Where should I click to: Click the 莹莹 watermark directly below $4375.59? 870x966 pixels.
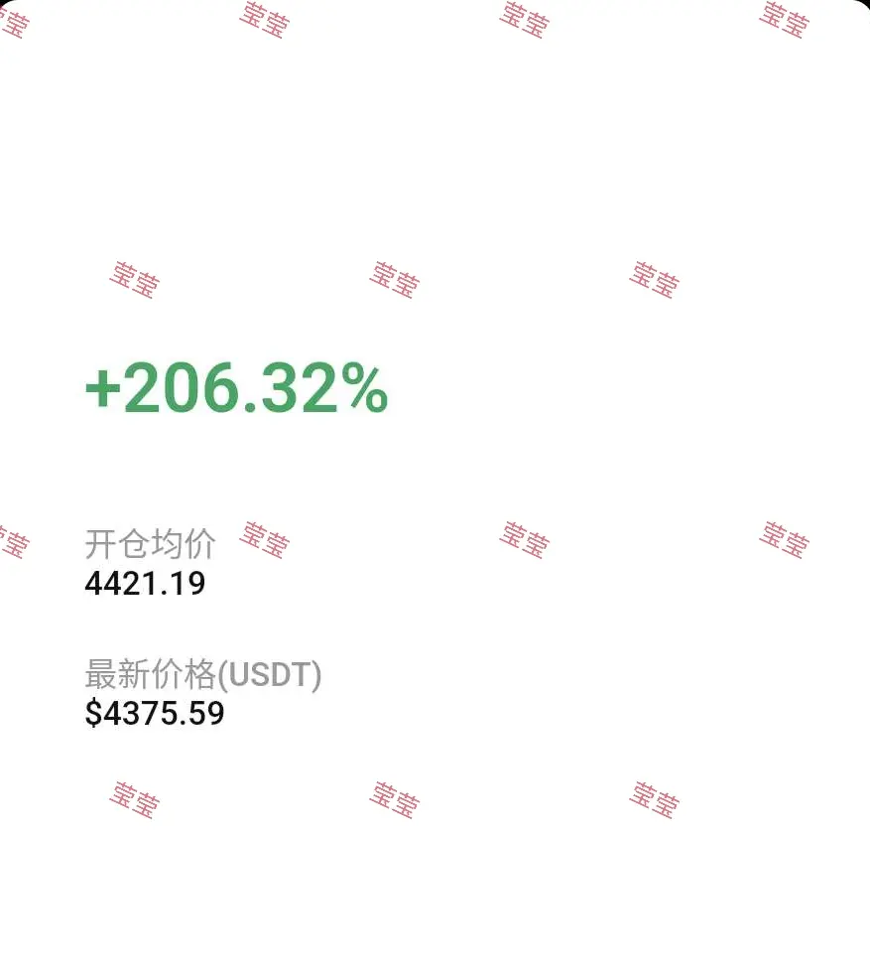135,799
